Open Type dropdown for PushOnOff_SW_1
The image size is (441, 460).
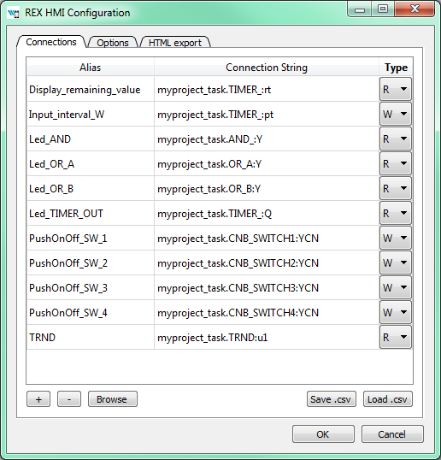(x=395, y=238)
